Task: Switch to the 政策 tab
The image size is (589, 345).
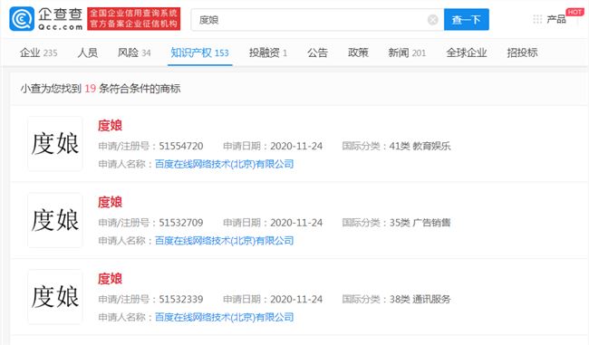Action: click(x=358, y=53)
